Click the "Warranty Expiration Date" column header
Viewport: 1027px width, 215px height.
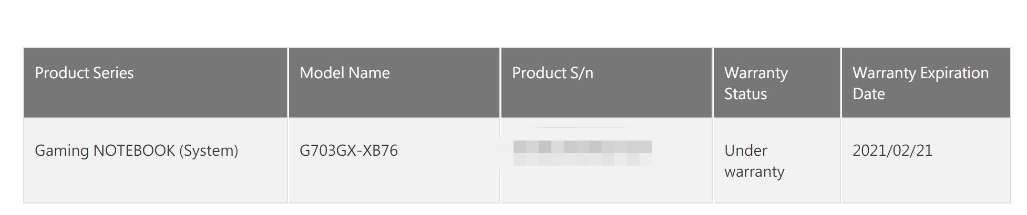click(x=920, y=83)
